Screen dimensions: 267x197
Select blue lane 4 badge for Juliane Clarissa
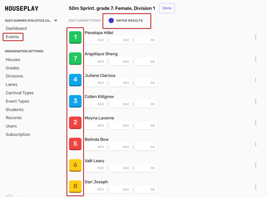point(75,80)
